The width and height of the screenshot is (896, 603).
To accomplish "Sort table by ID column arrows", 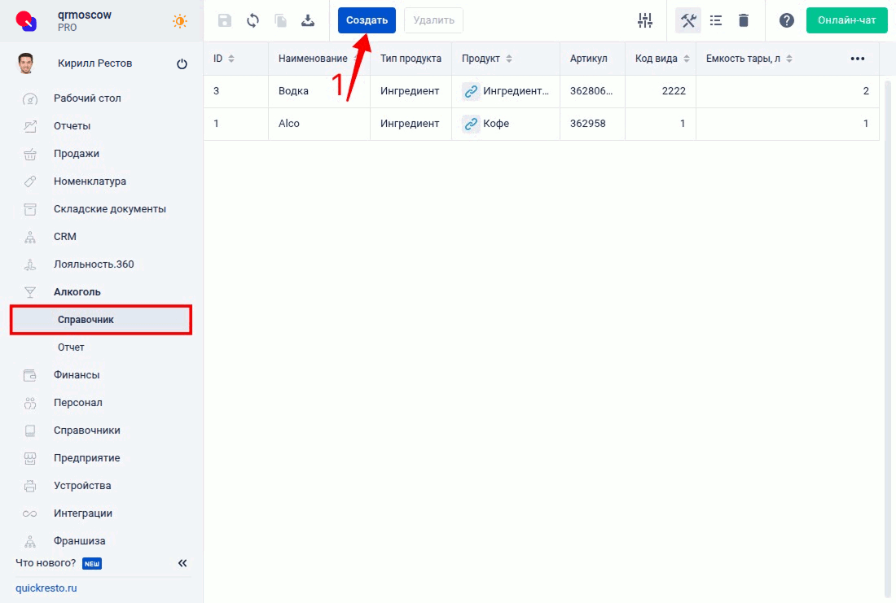I will tap(231, 59).
